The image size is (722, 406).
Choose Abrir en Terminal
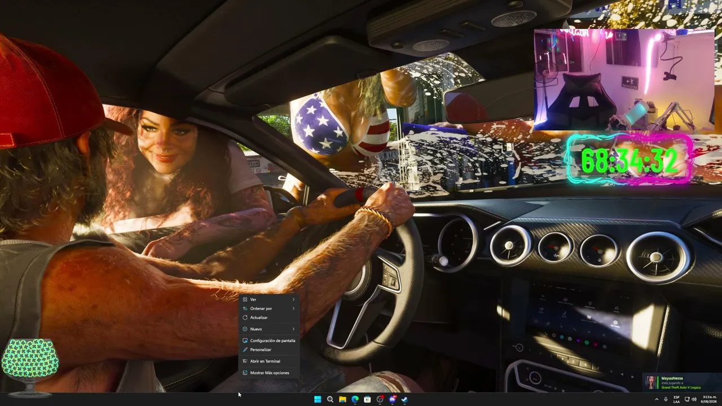pyautogui.click(x=269, y=361)
